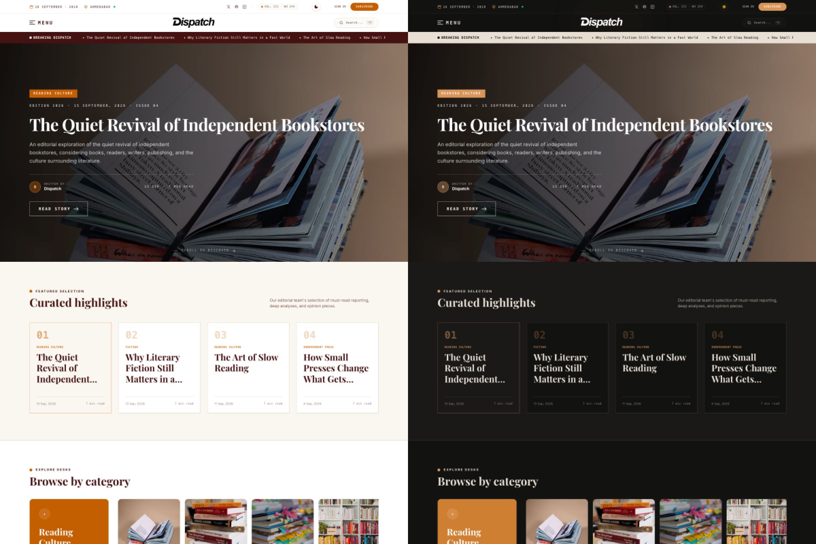816x544 pixels.
Task: Open the X social icon on dark page
Action: tap(636, 6)
